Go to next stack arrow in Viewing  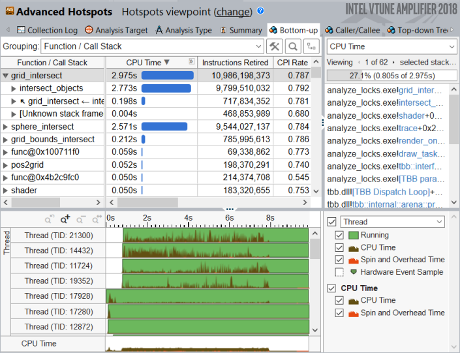pos(393,63)
